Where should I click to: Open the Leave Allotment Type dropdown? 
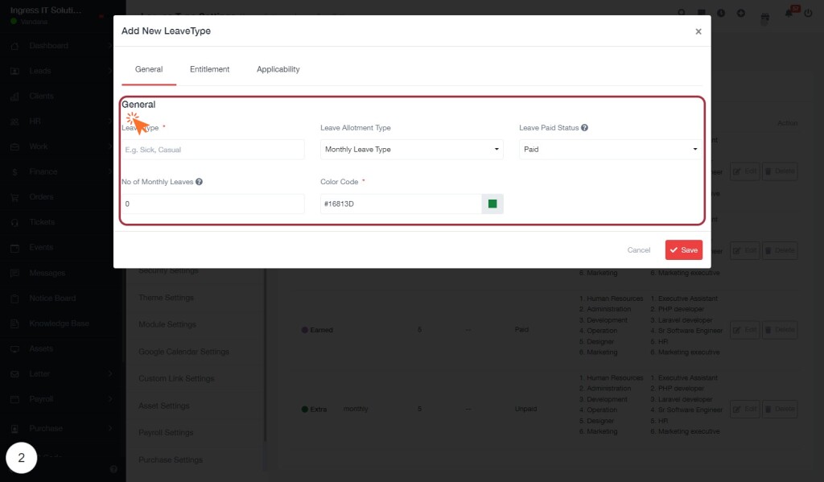click(x=411, y=150)
